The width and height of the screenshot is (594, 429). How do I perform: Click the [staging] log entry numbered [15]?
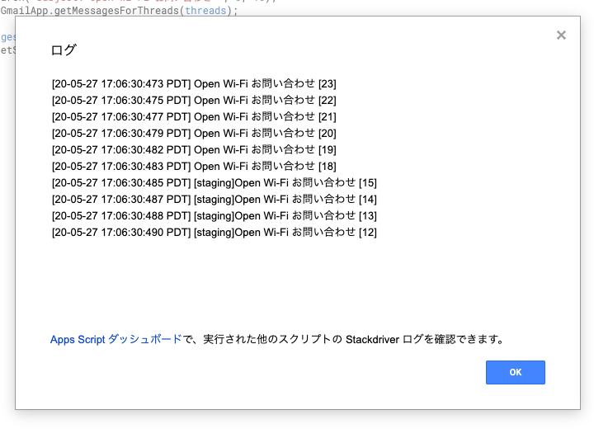tap(214, 183)
